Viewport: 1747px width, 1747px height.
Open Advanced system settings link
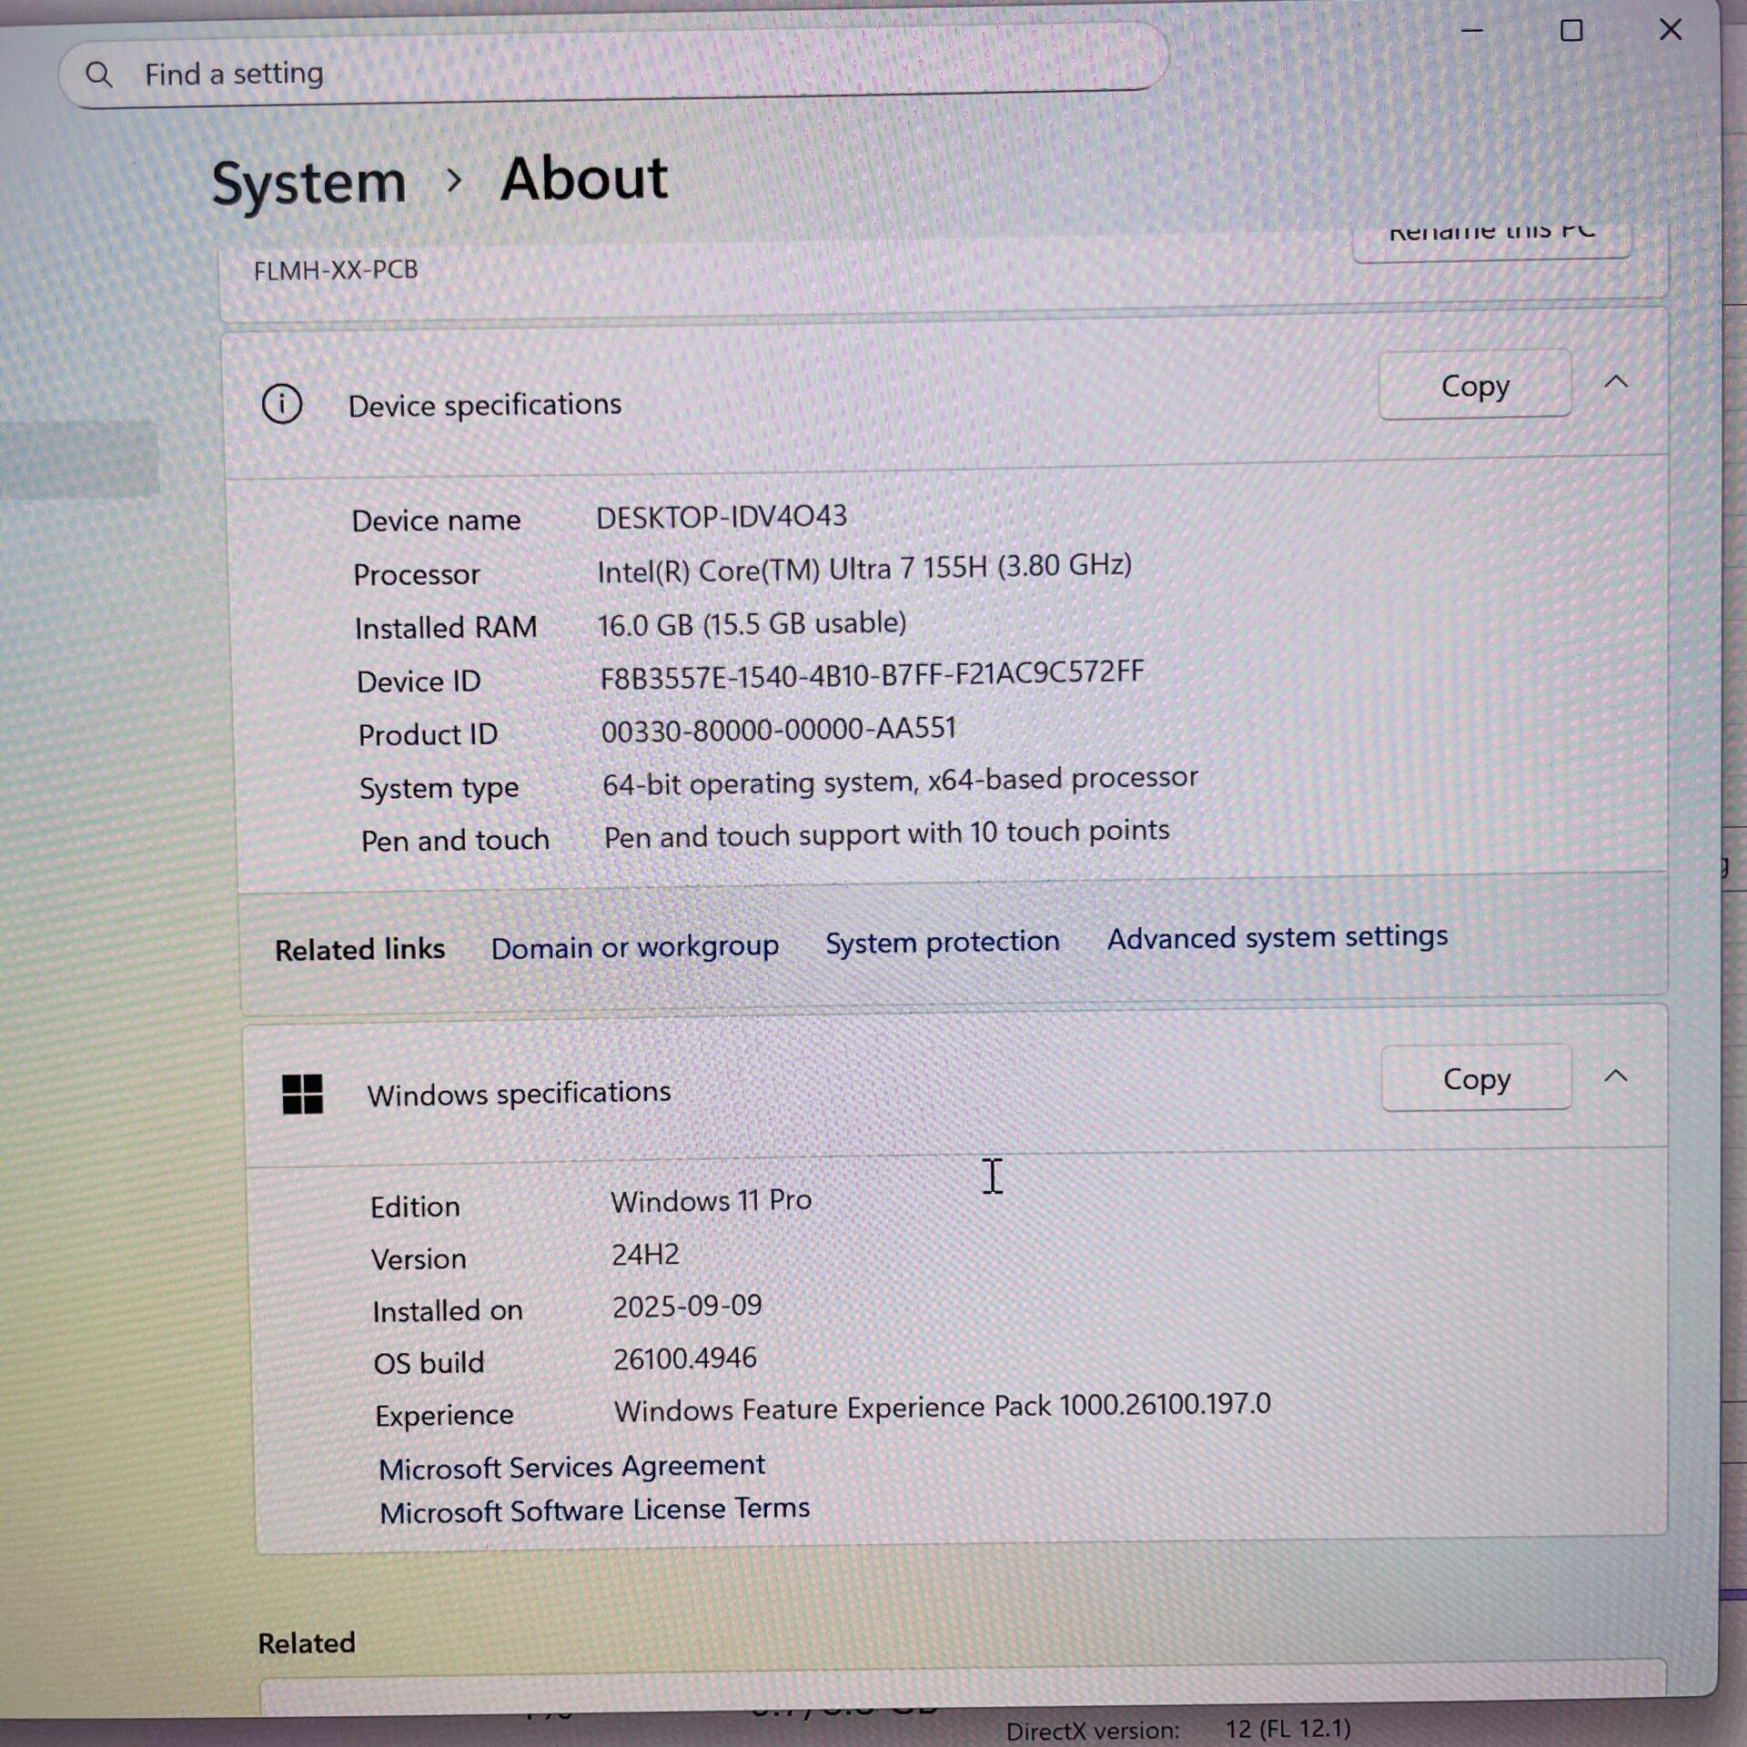click(1277, 937)
